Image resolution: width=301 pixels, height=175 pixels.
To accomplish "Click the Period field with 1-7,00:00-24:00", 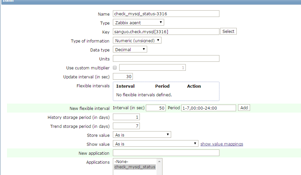I will (208, 108).
